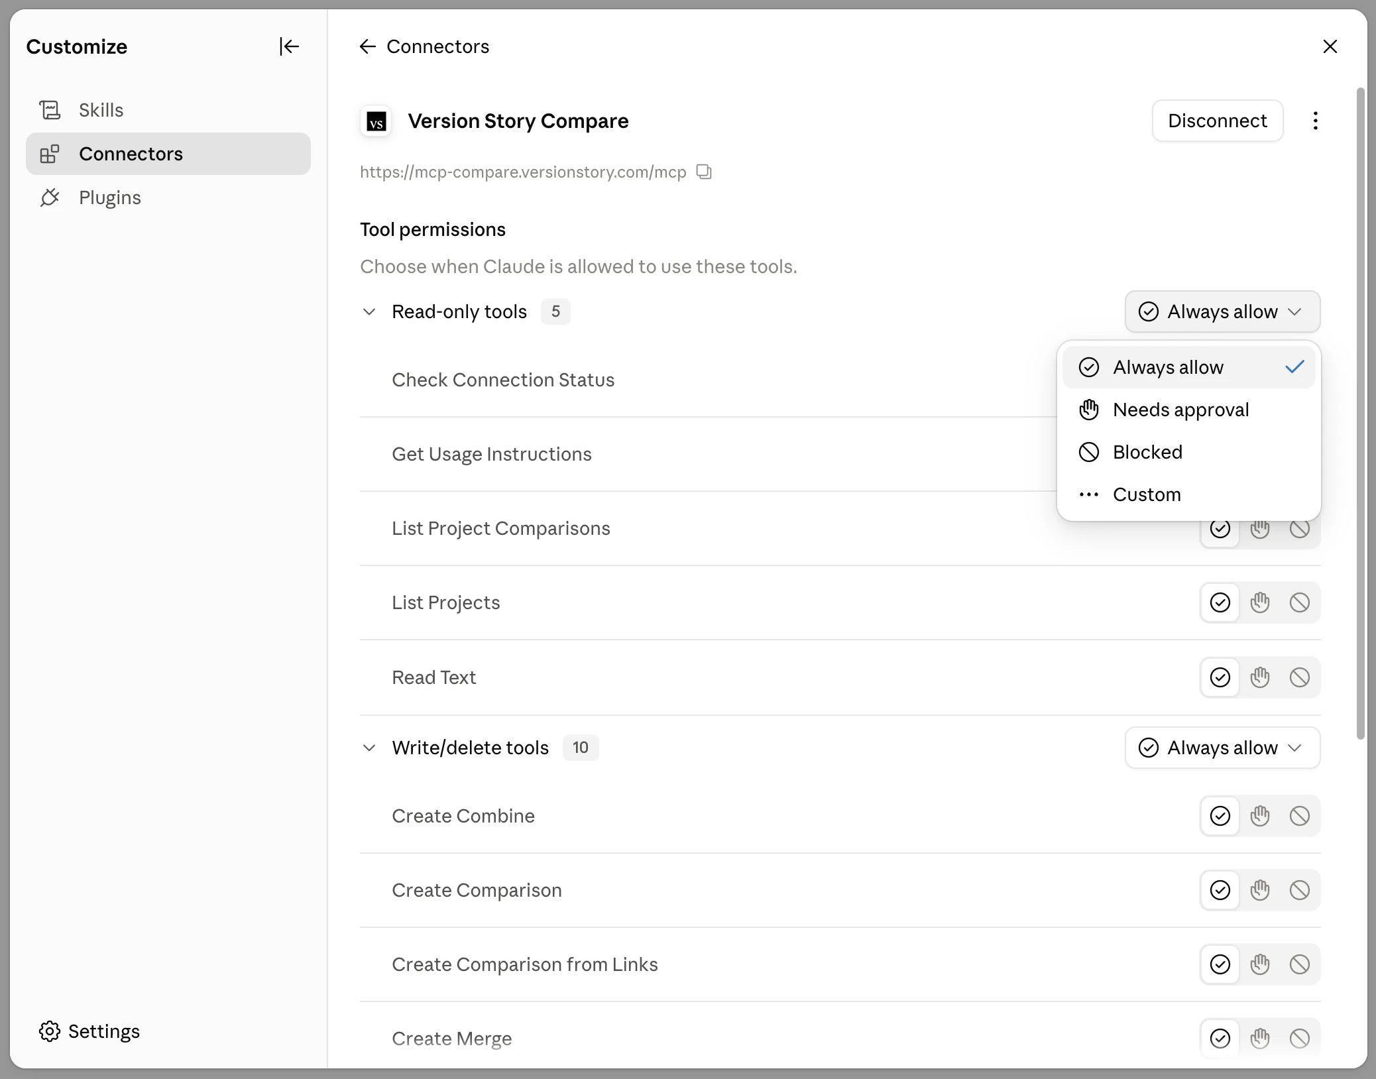
Task: Click the Read-only tools count badge 5
Action: click(555, 312)
